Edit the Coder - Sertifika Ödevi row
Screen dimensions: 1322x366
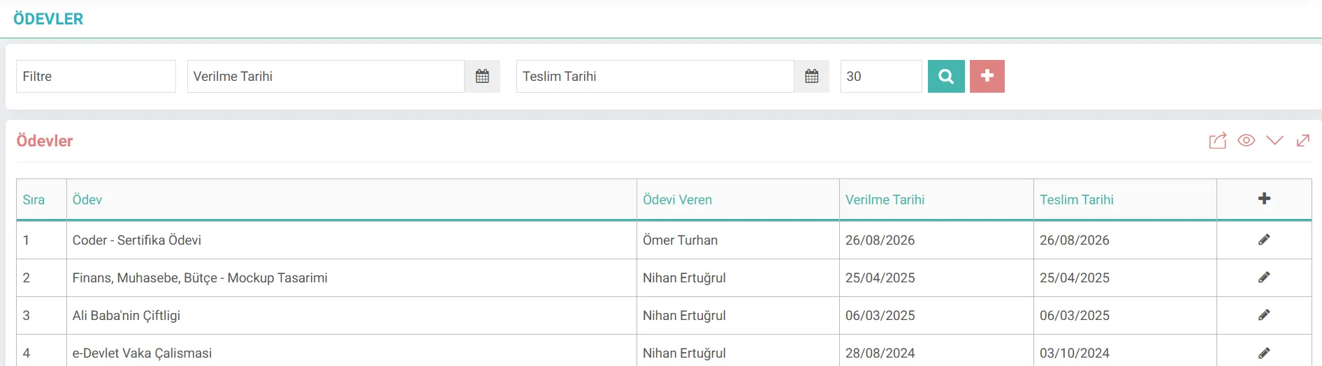(1264, 240)
